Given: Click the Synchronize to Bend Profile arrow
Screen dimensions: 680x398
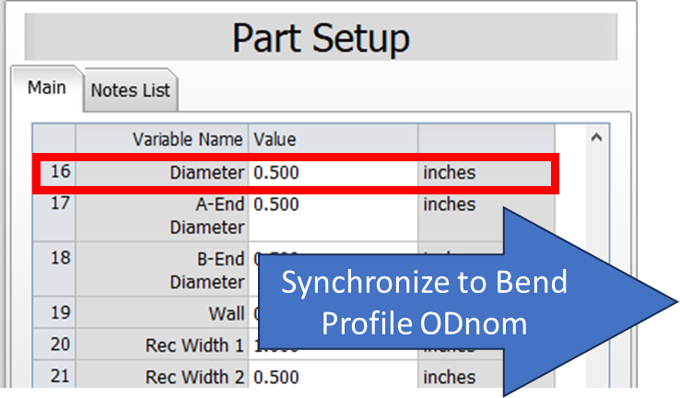Looking at the screenshot, I should 468,302.
